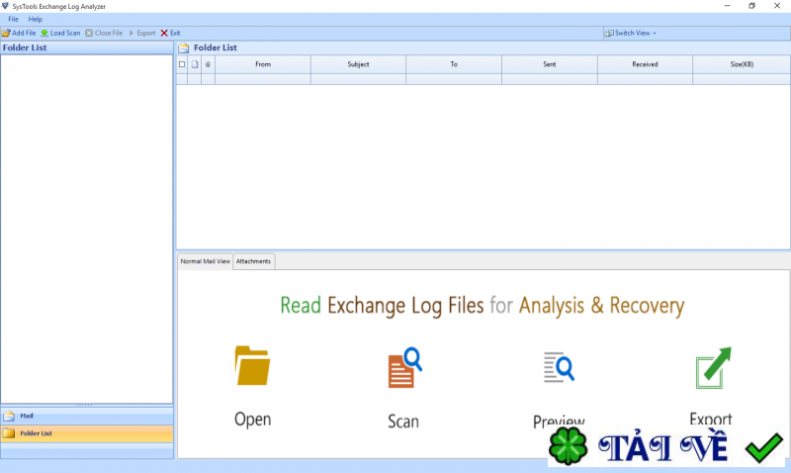Image resolution: width=791 pixels, height=473 pixels.
Task: Click the Export toolbar button
Action: pyautogui.click(x=141, y=33)
